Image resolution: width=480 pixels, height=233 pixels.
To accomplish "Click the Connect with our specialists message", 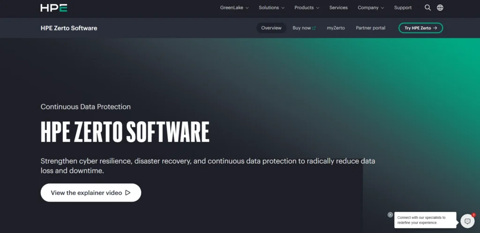I will tap(425, 220).
